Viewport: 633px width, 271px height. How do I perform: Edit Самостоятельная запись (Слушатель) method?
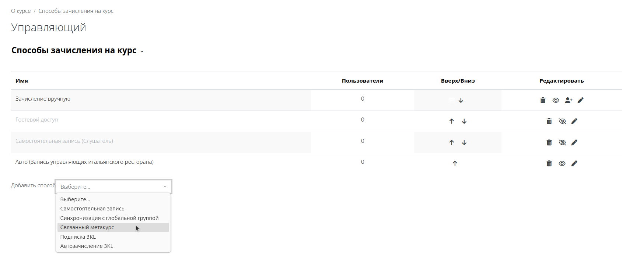(574, 142)
